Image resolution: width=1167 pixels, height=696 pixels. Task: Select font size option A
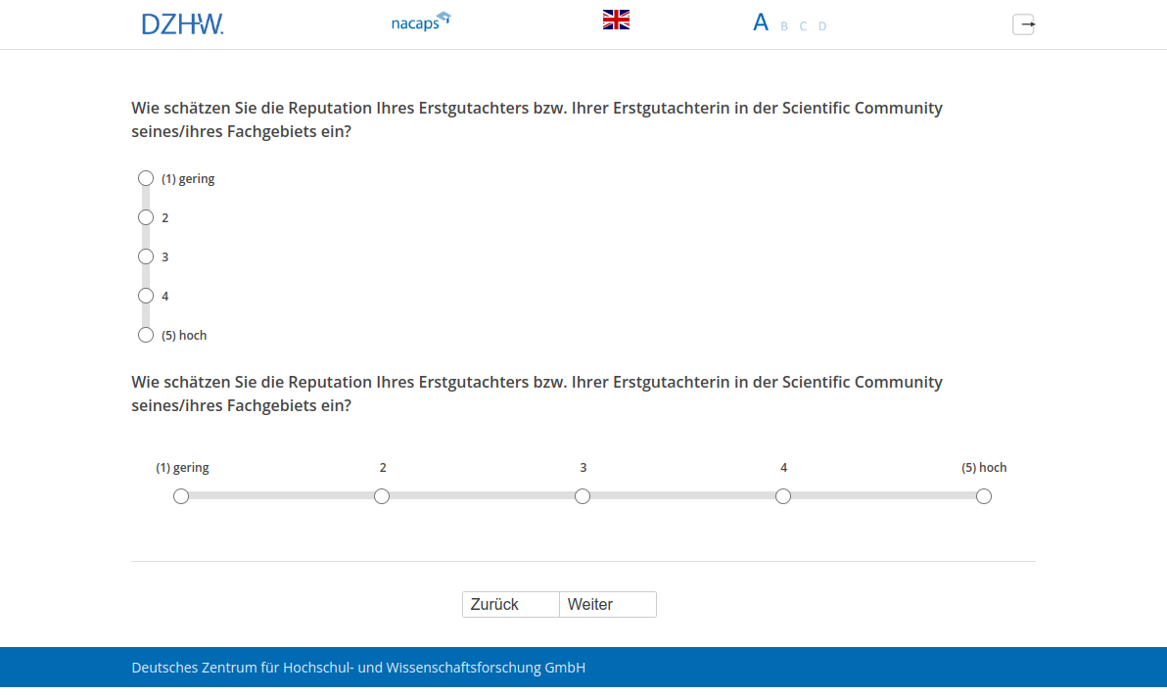(761, 23)
